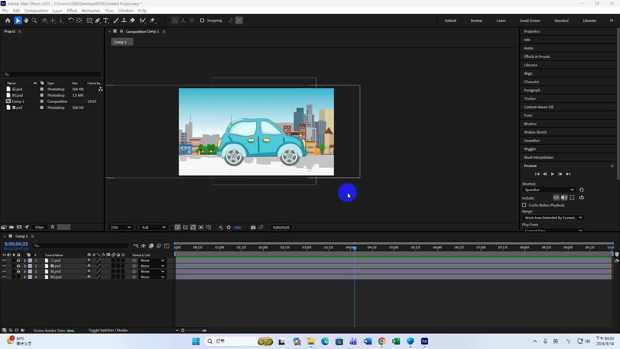Select the Rectangle shape tool

click(x=90, y=20)
